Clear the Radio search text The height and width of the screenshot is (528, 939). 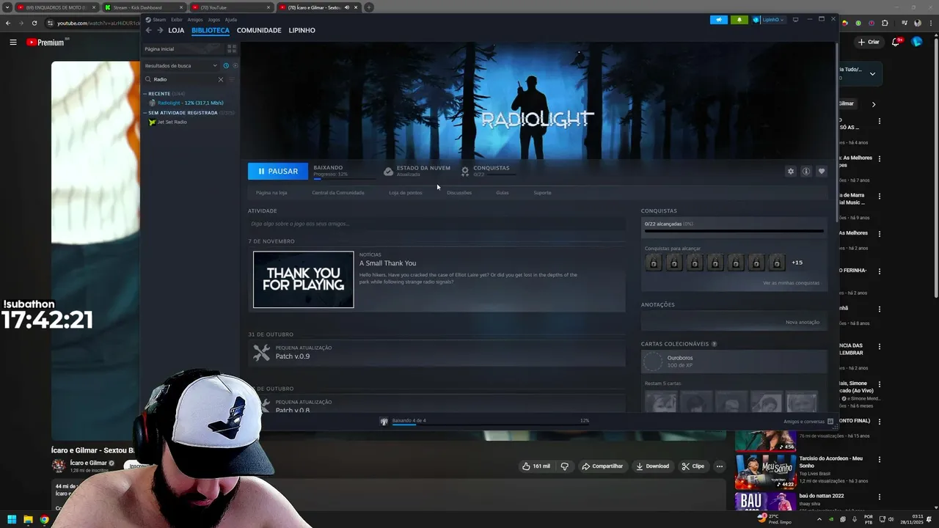click(x=220, y=79)
